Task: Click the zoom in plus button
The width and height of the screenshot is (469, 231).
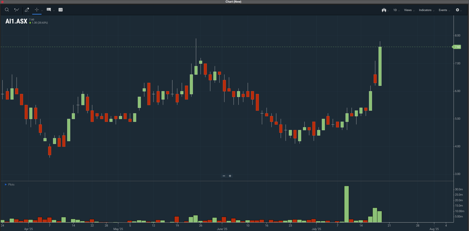Action: point(230,176)
